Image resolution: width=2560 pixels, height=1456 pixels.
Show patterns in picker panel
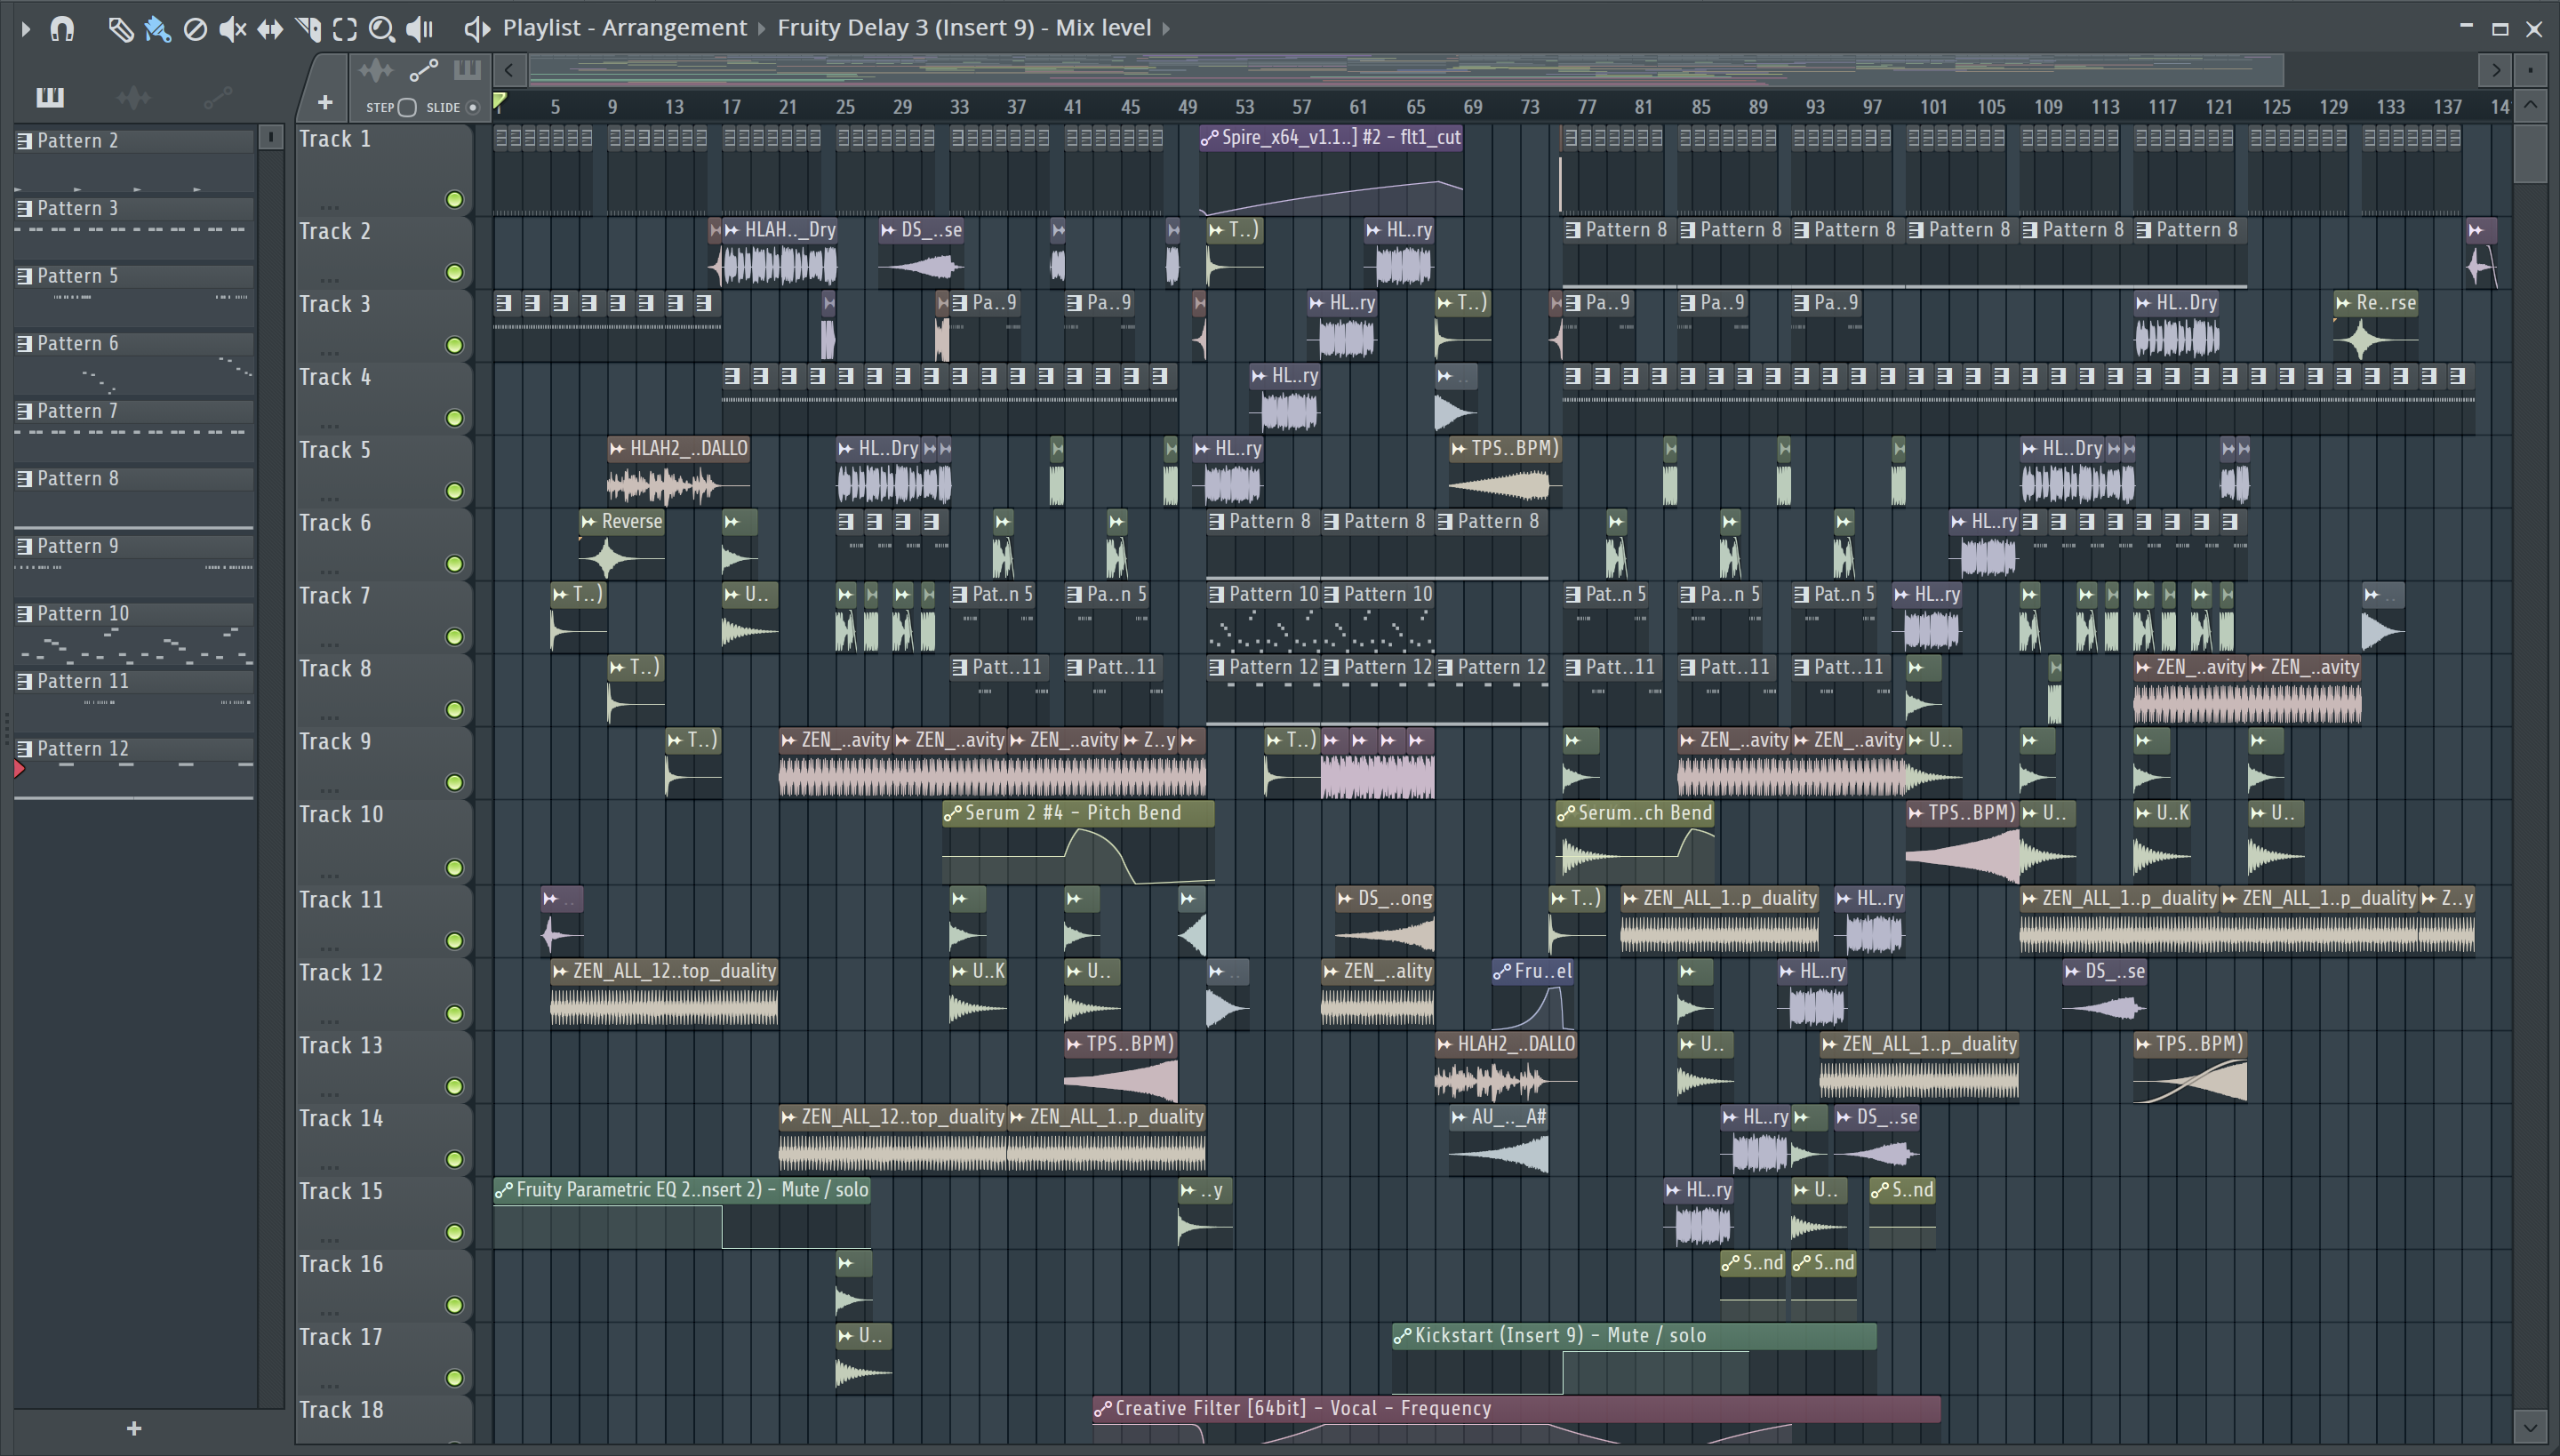pos(49,97)
